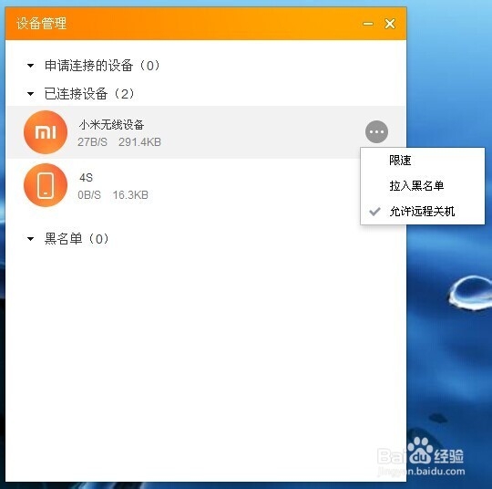Click the 291.4KB traffic value
The image size is (492, 489).
click(139, 142)
